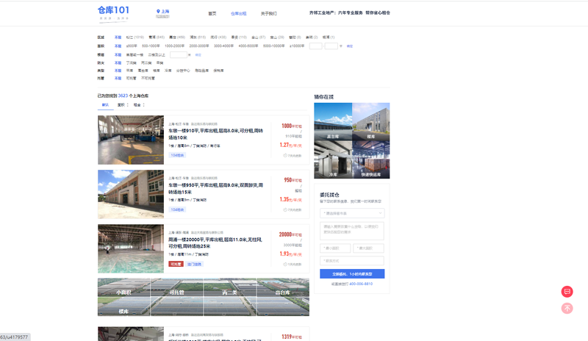Select area filter 4000-6000平
This screenshot has height=341, width=588.
point(248,46)
